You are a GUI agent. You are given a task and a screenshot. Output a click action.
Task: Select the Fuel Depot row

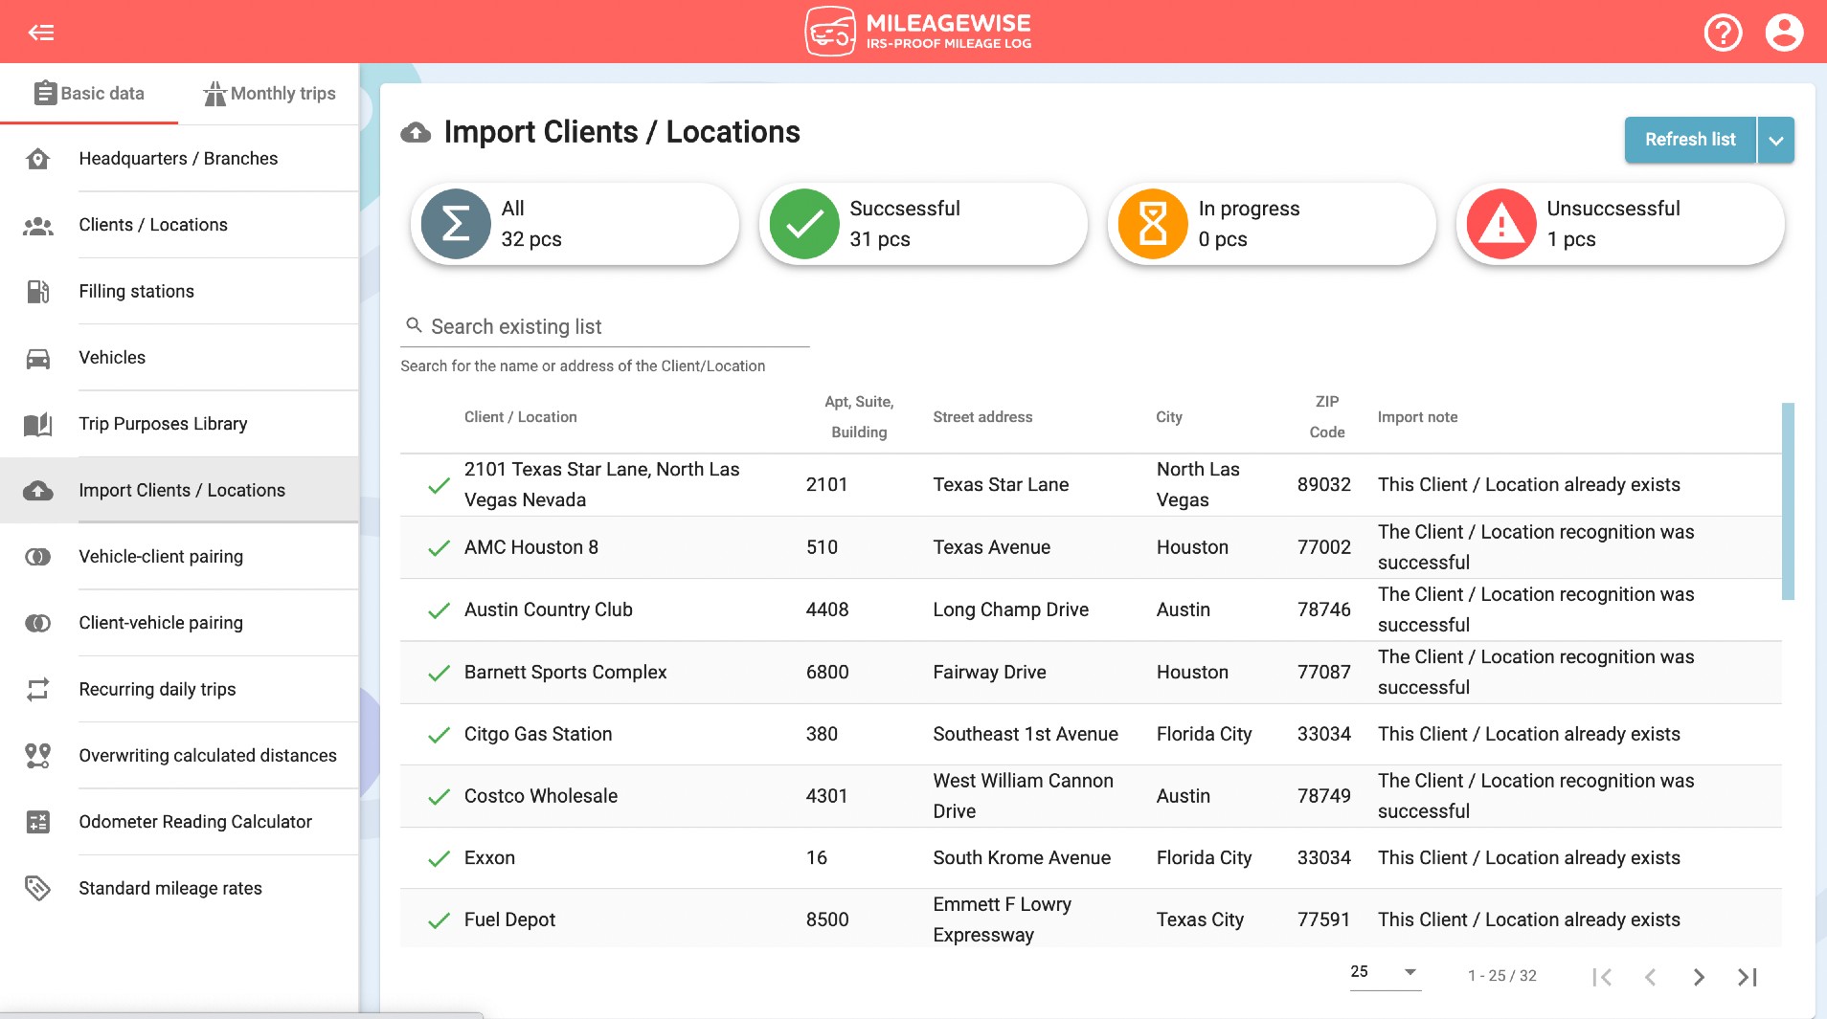point(1091,919)
